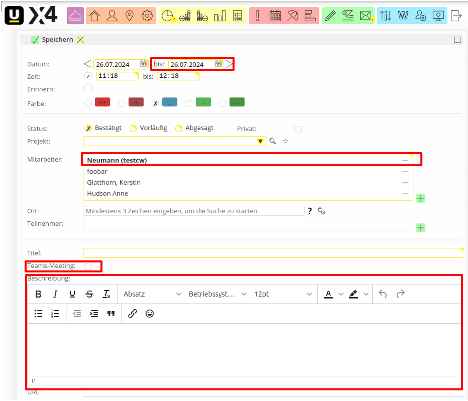Choose the red ++ color swatch
The height and width of the screenshot is (401, 468).
pos(103,103)
